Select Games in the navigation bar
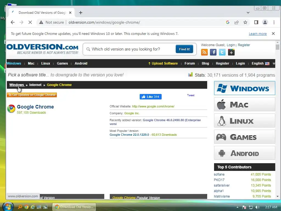Image resolution: width=281 pixels, height=211 pixels. point(62,63)
